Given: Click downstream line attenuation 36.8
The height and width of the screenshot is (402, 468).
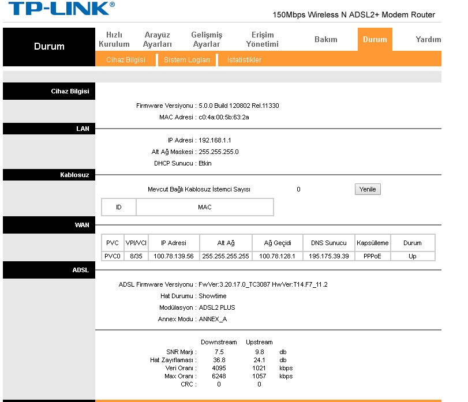Looking at the screenshot, I should [x=219, y=360].
